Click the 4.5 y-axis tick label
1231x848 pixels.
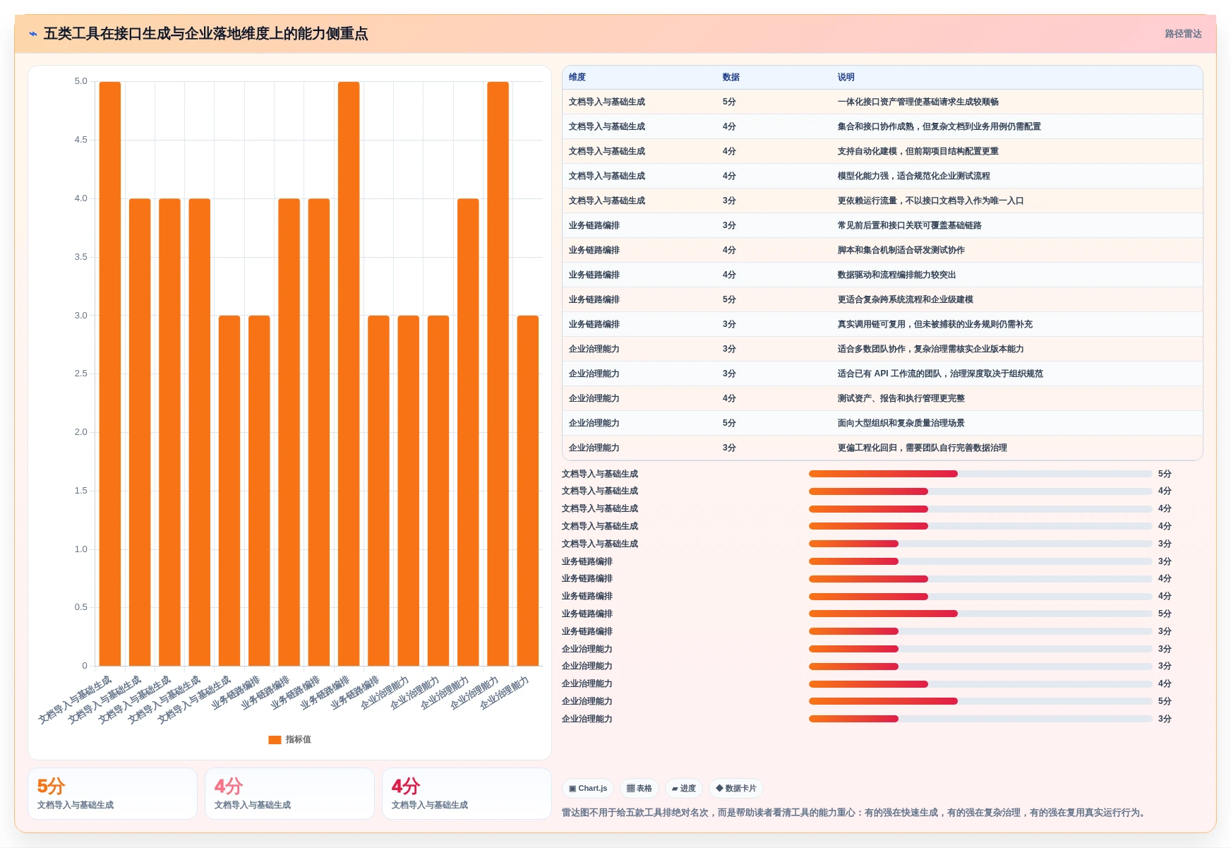pos(80,141)
